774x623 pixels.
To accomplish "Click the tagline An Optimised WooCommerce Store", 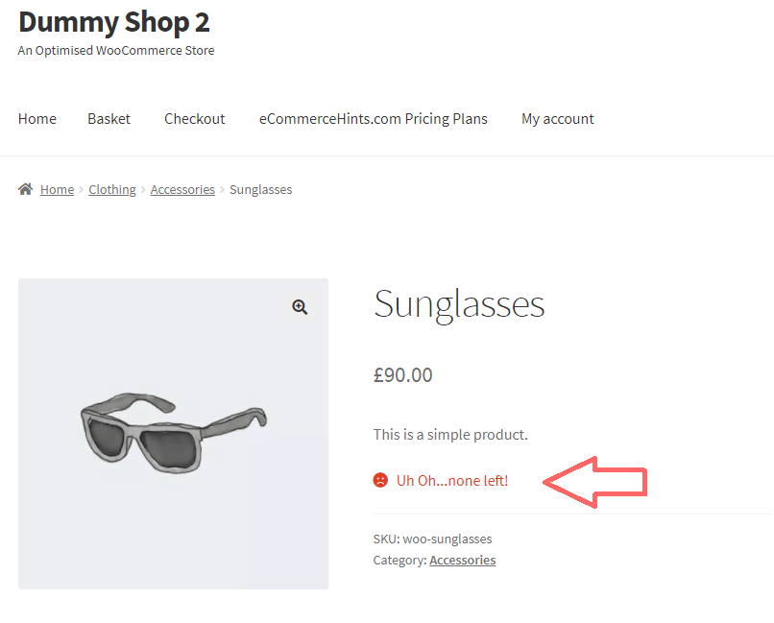I will (x=115, y=50).
